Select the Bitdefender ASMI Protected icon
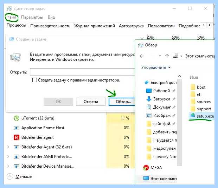 coord(17,157)
